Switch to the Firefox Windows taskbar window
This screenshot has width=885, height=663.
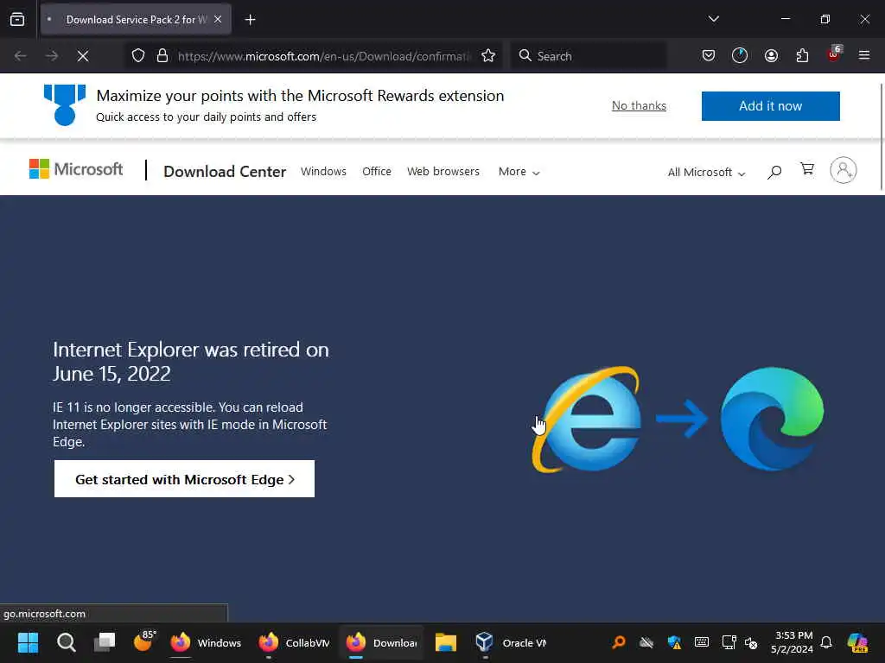pos(206,642)
